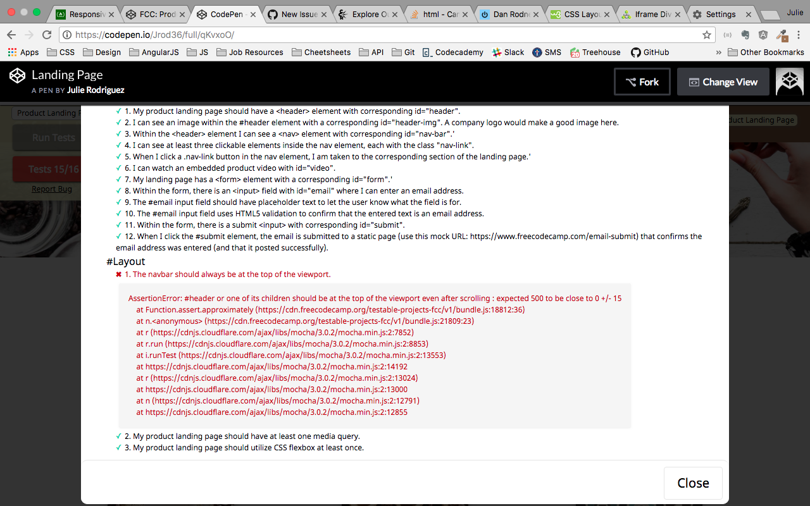Switch to the Settings tab
This screenshot has width=810, height=506.
(721, 14)
